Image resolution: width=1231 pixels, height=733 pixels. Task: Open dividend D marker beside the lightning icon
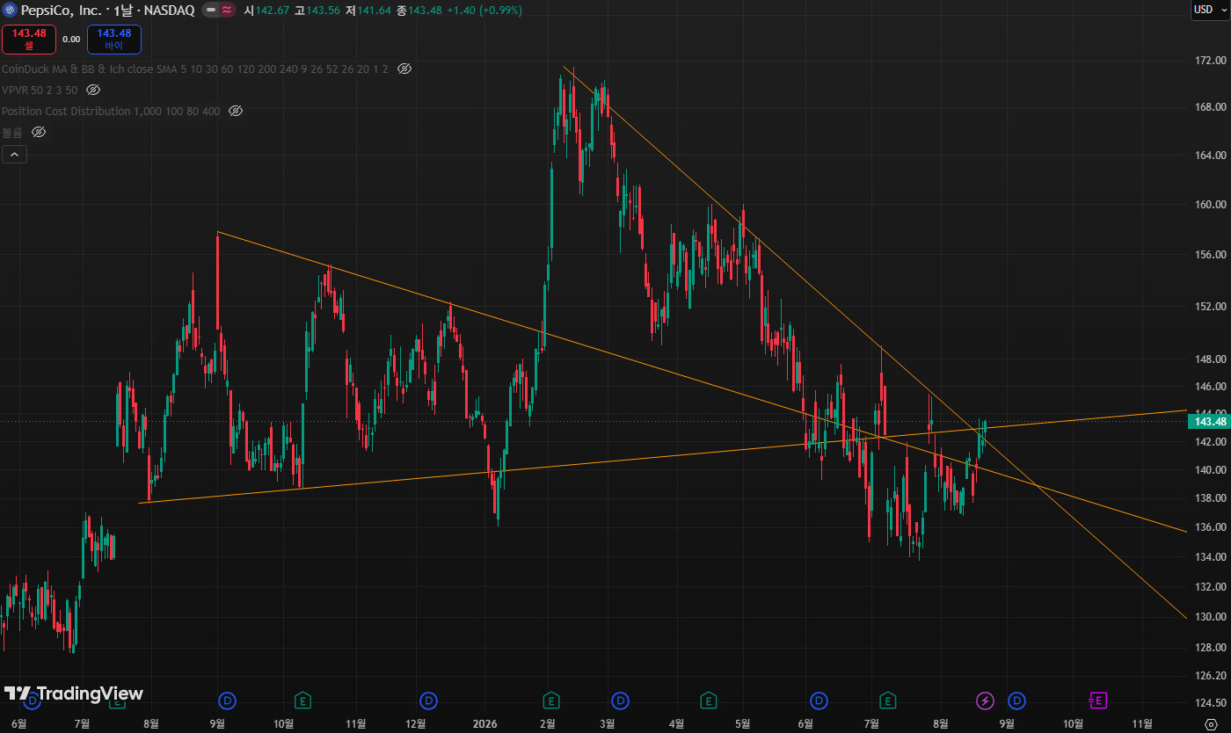[1016, 700]
